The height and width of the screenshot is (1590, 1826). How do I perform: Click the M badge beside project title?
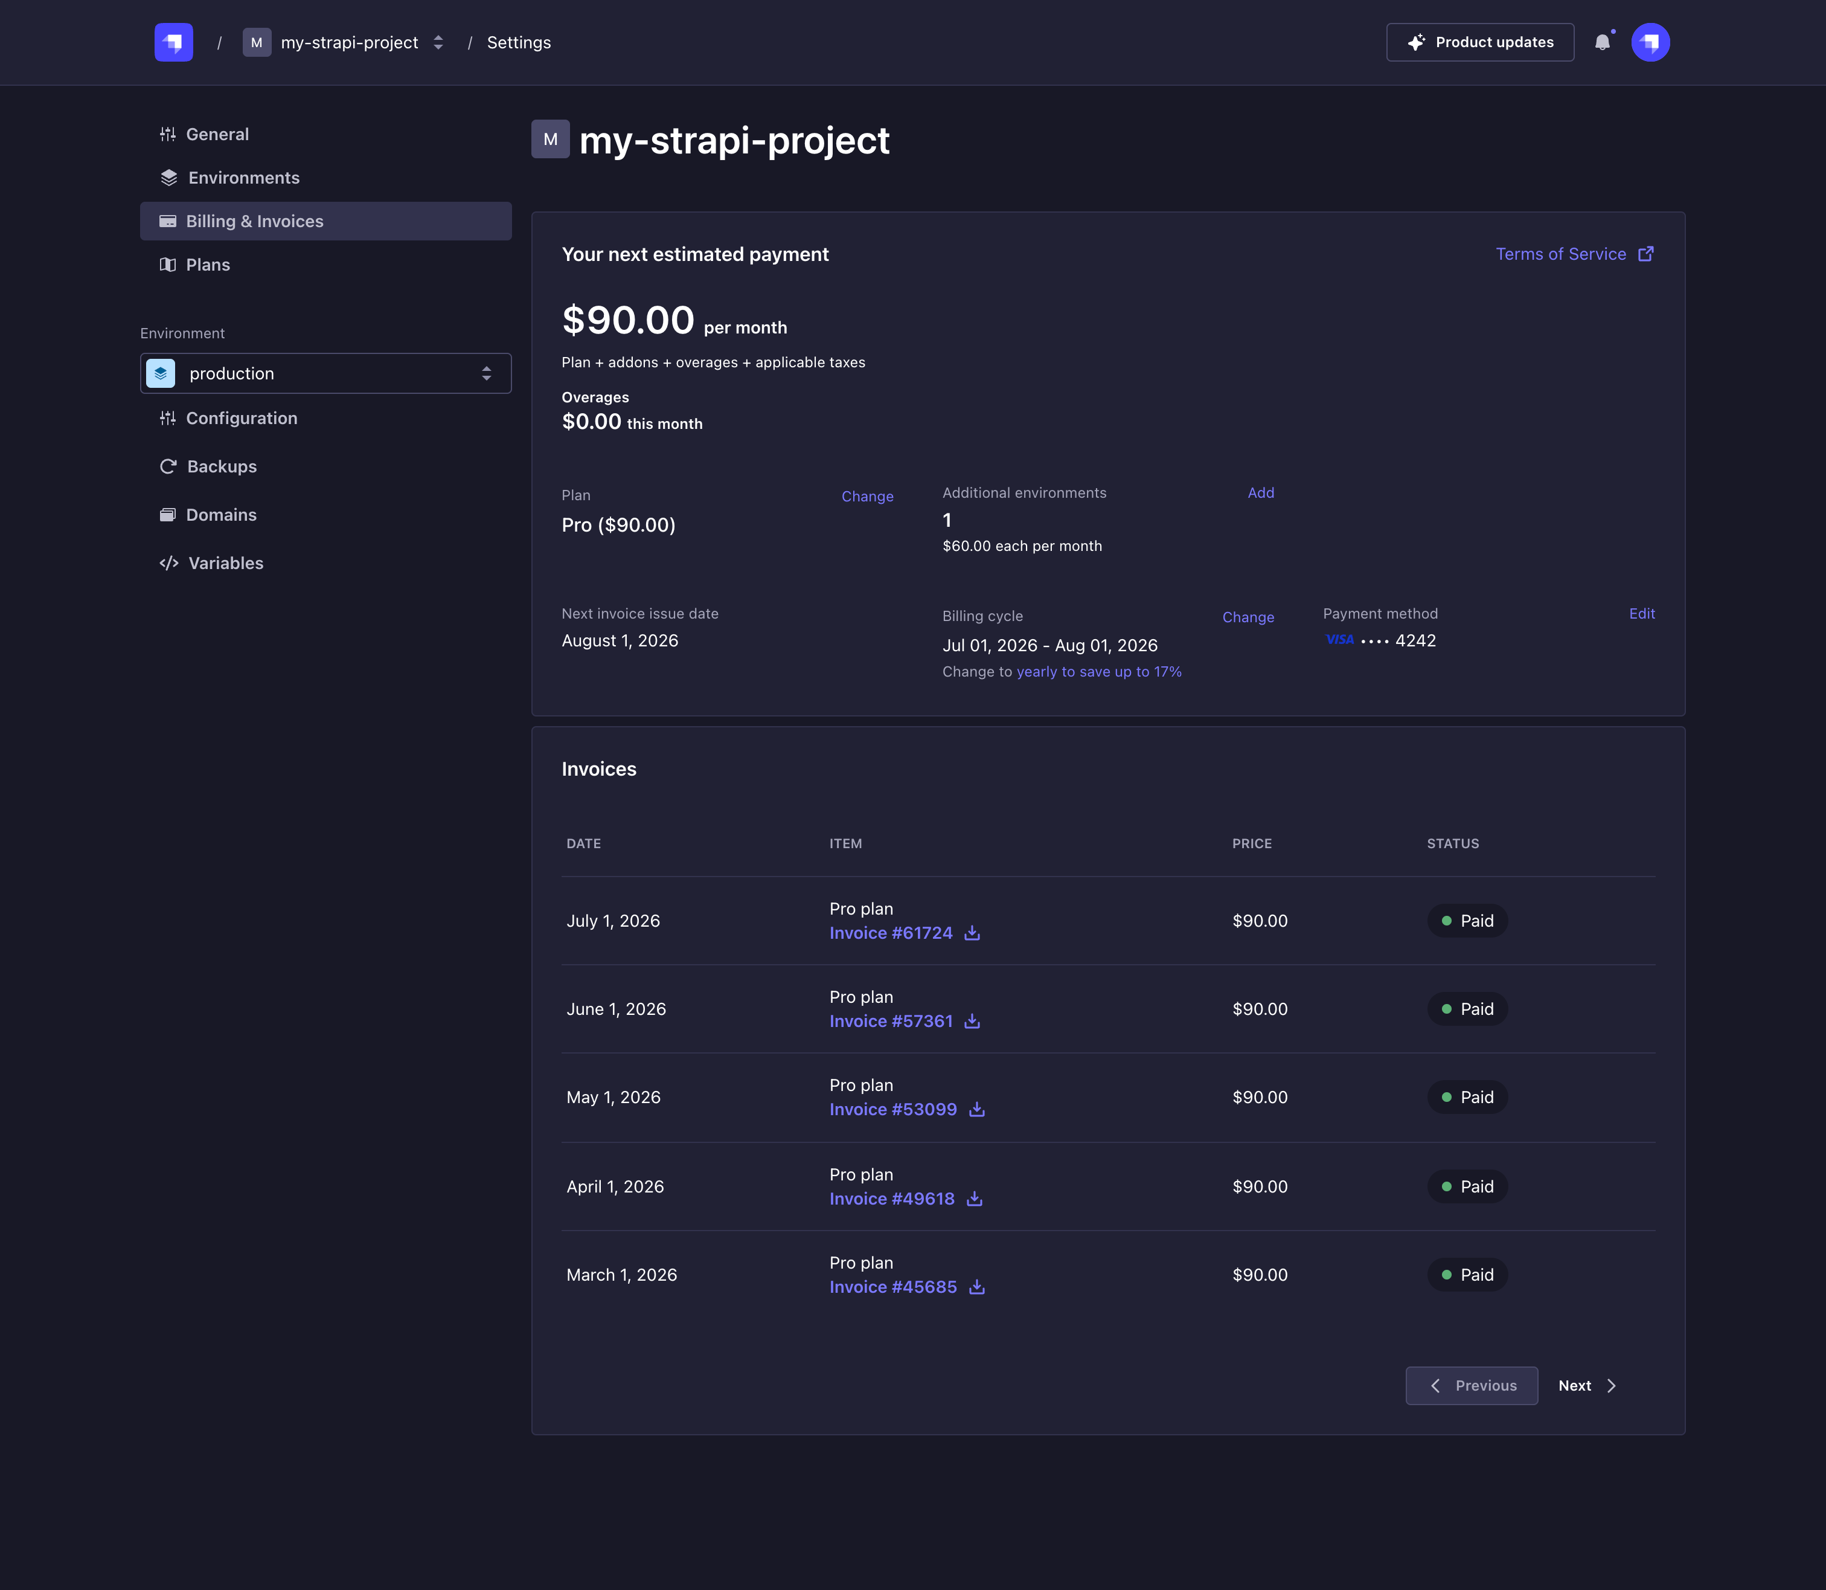550,140
